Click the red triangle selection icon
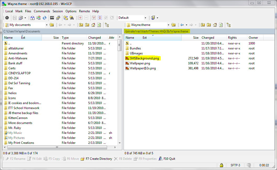Image resolution: width=277 pixels, height=170 pixels. [94, 18]
